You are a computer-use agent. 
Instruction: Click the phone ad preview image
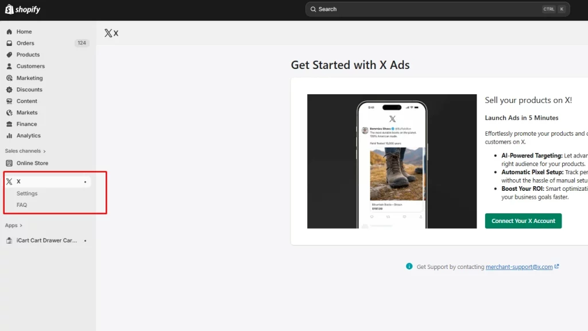[392, 161]
